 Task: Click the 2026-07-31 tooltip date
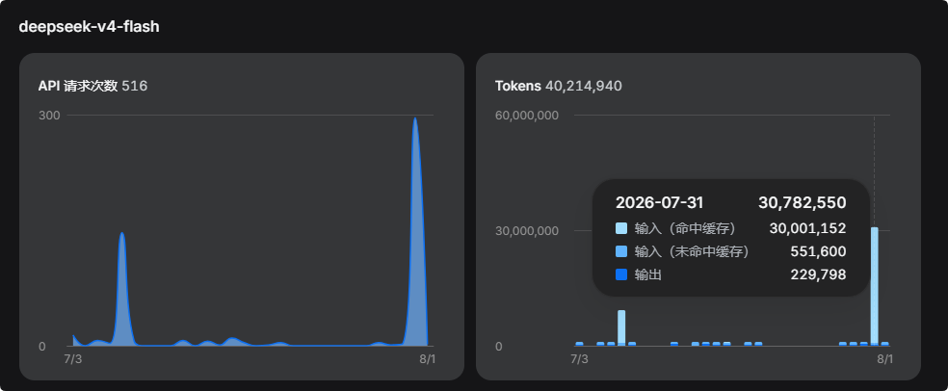pos(660,203)
